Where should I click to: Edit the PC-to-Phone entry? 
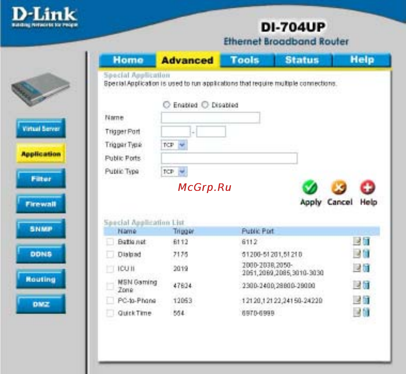(357, 300)
